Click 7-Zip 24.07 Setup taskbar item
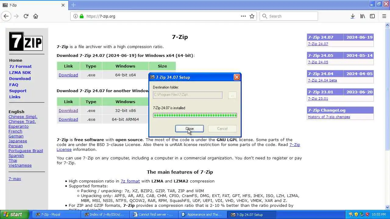The width and height of the screenshot is (390, 219). tap(252, 214)
